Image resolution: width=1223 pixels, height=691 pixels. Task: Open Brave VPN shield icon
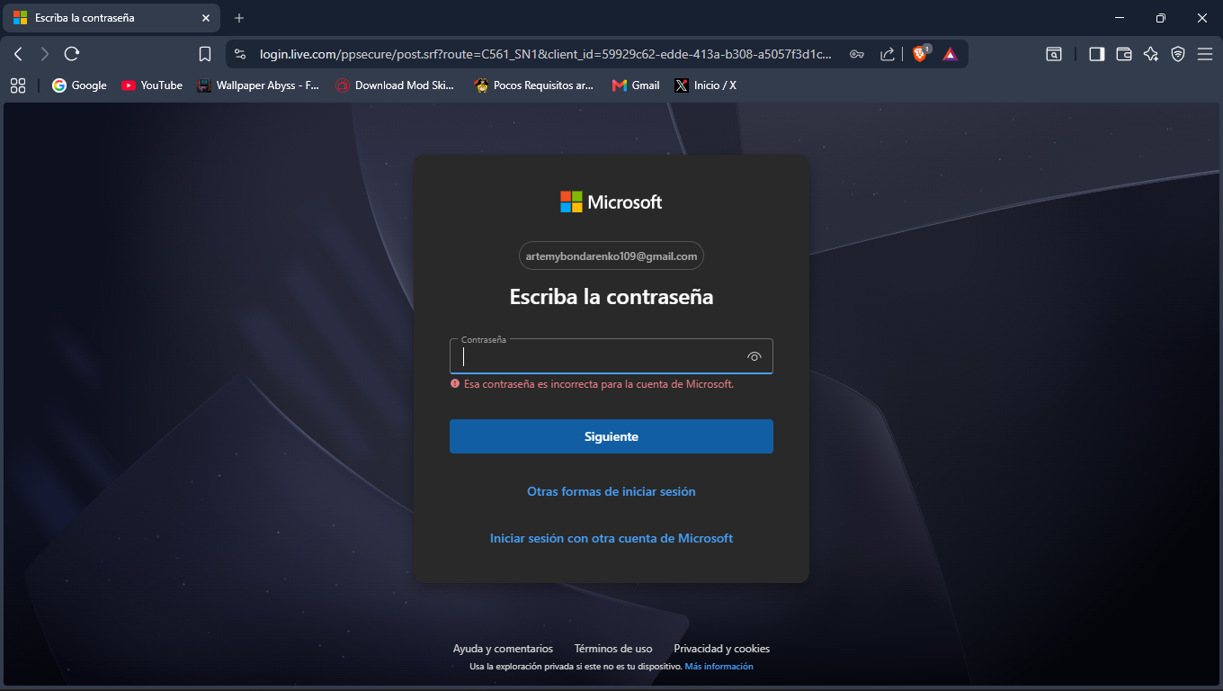(1178, 54)
